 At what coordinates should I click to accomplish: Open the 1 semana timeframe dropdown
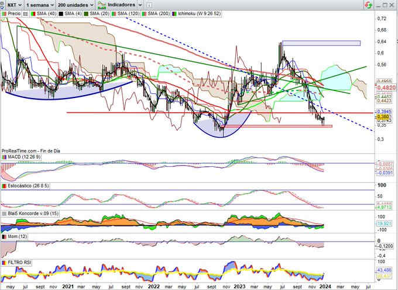point(40,5)
